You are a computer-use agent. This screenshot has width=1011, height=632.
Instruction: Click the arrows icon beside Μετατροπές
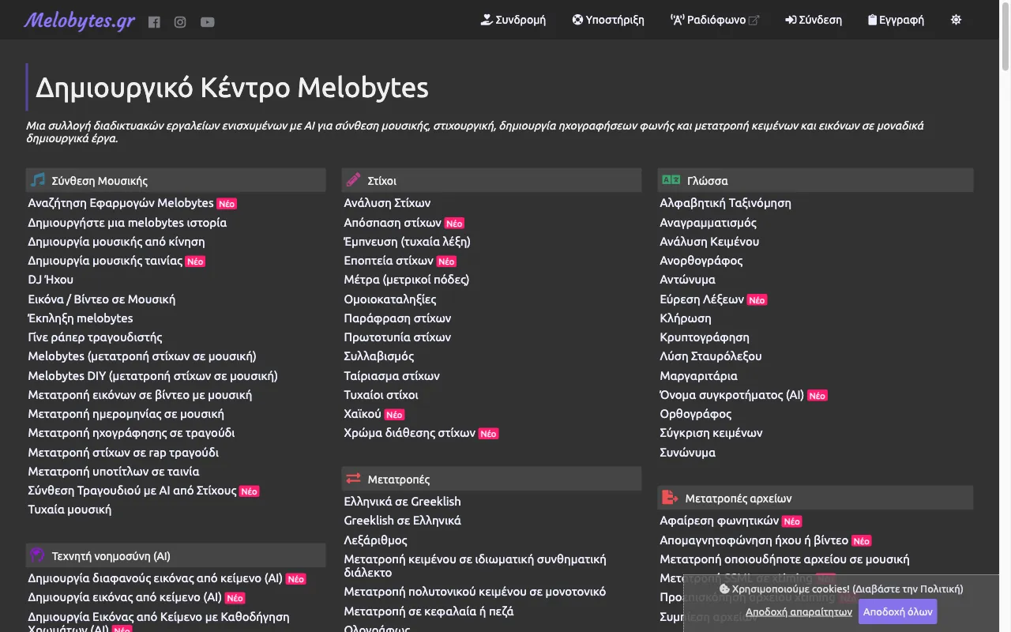pos(353,479)
